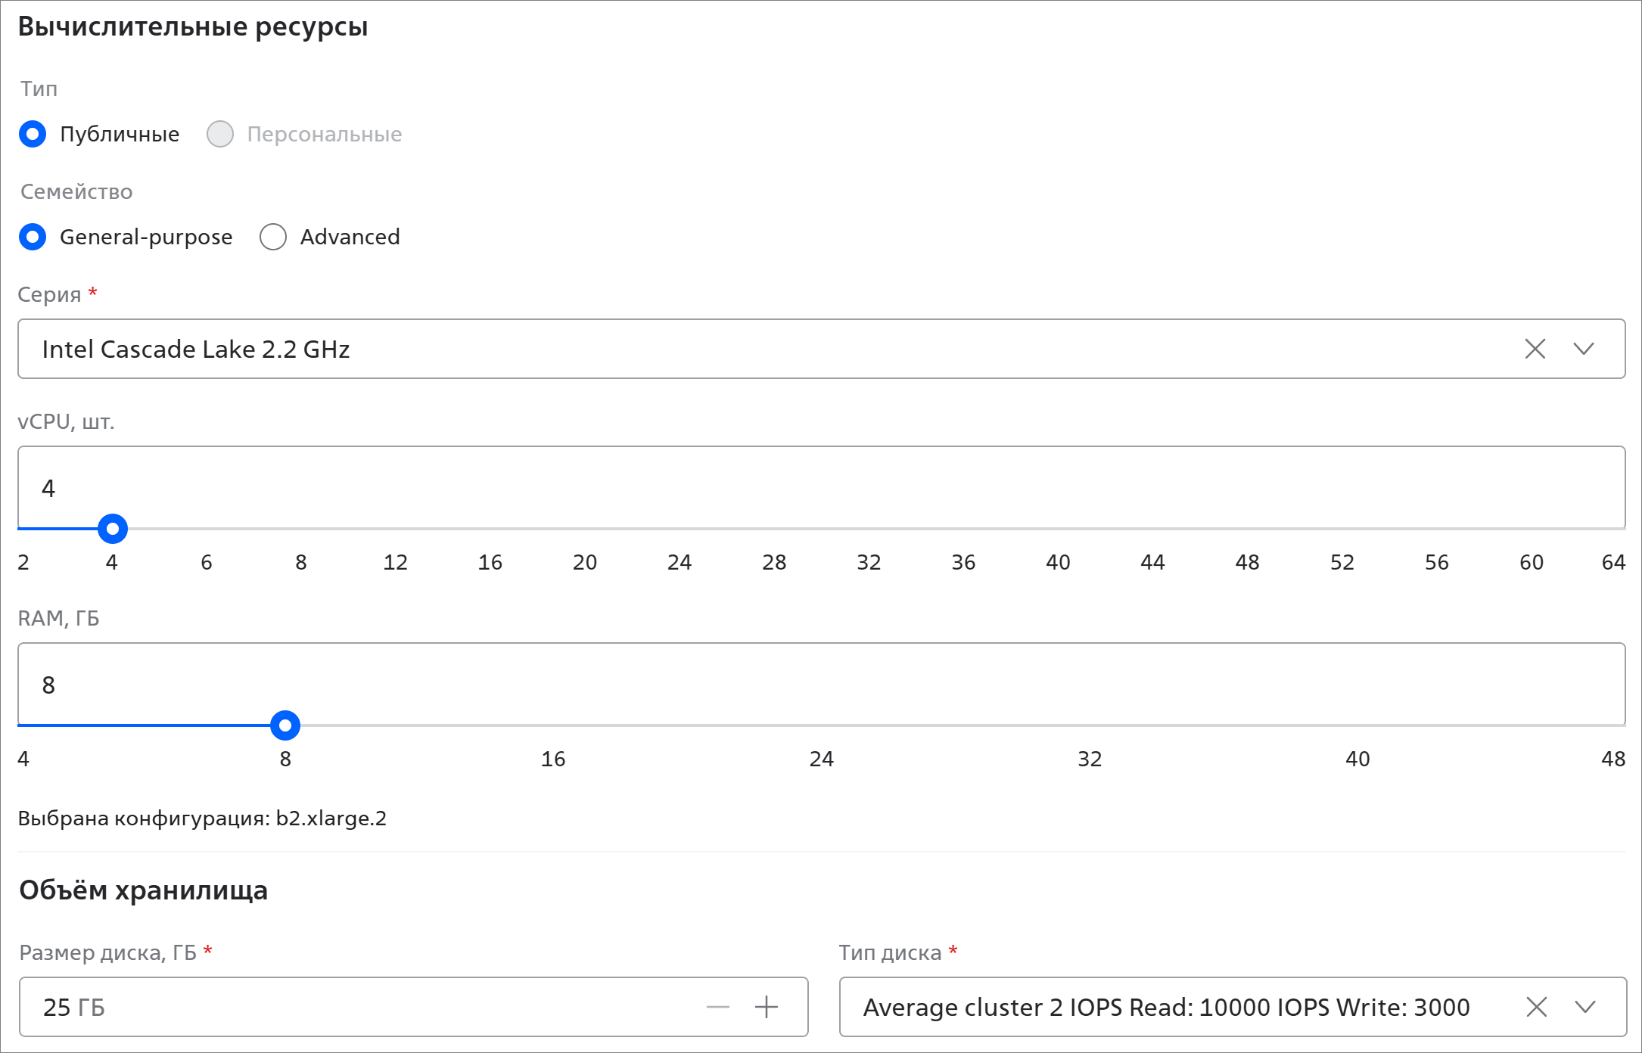Expand the Тип диска dropdown chevron
The image size is (1642, 1053).
1585,1007
